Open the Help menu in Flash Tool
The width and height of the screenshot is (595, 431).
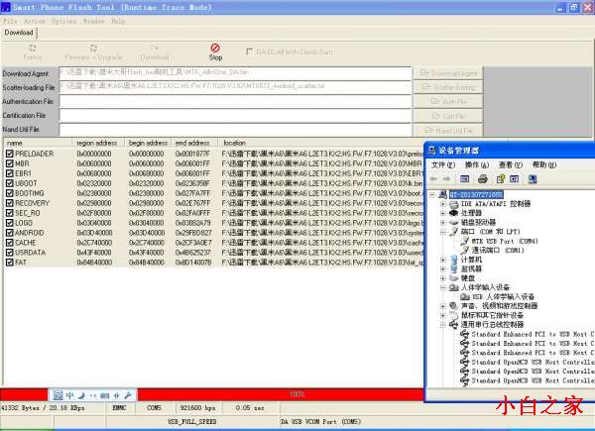[x=118, y=21]
